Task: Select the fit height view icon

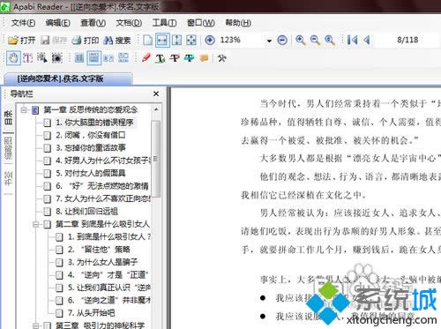Action: coord(176,41)
